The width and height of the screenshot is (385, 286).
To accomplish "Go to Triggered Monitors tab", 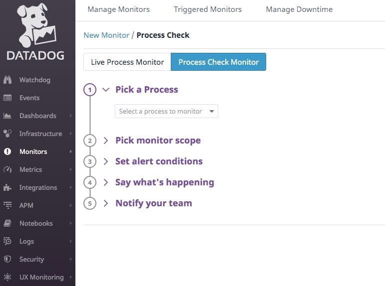I will pos(208,9).
